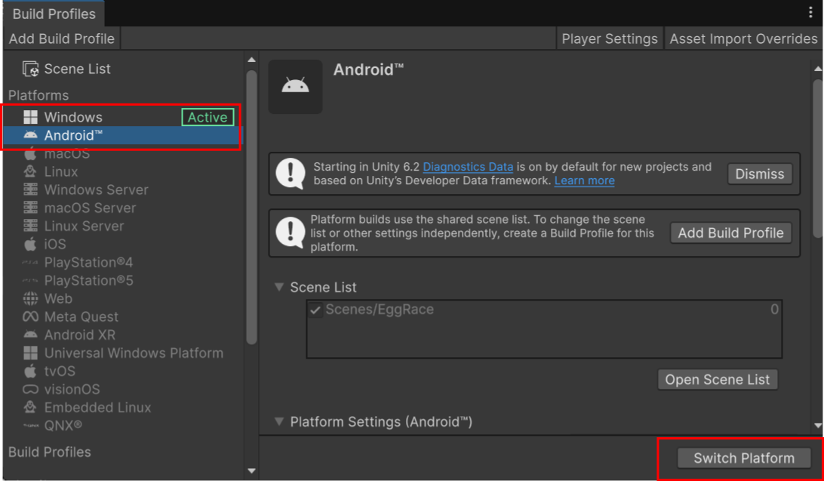Click the Windows Server icon
The width and height of the screenshot is (824, 481).
click(x=30, y=190)
